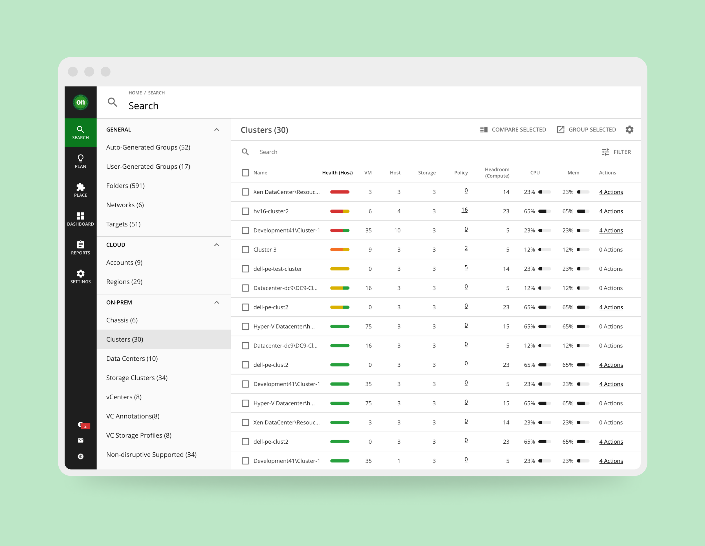Click hv16-cluster2 CPU 65% usage bar
This screenshot has width=705, height=546.
click(545, 211)
